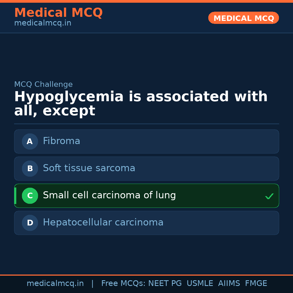Screen dimensions: 293x293
Task: Click the Hypoglycemia question heading
Action: pos(141,104)
